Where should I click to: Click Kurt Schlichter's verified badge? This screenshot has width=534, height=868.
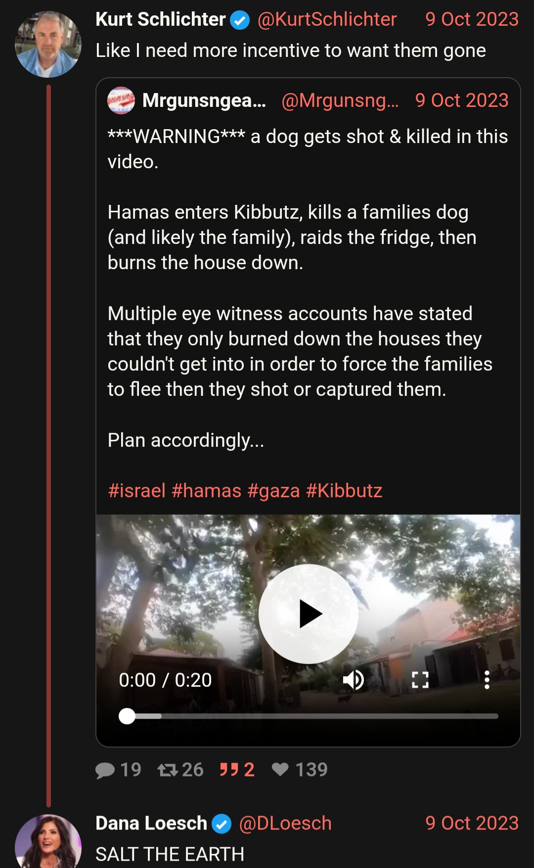[x=240, y=20]
